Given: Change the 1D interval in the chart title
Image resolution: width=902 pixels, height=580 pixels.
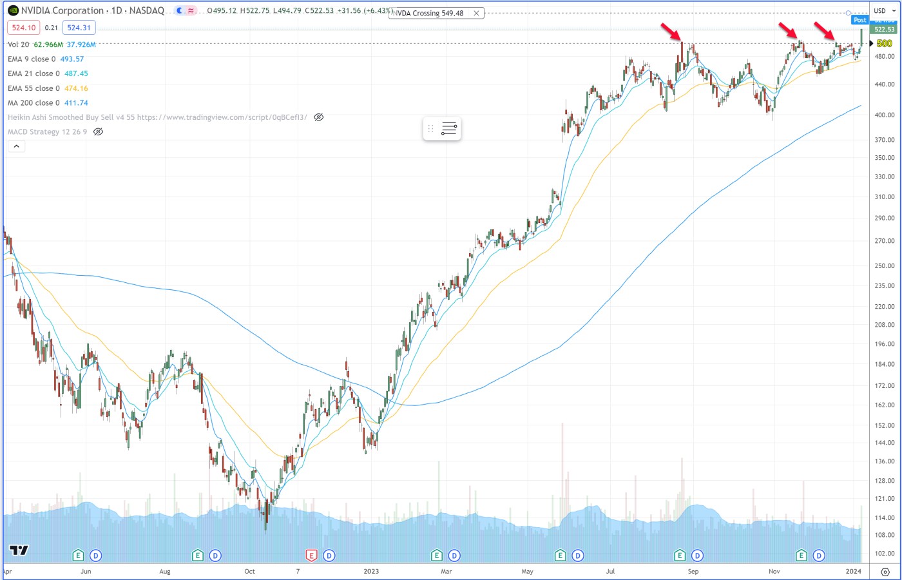Looking at the screenshot, I should point(117,10).
